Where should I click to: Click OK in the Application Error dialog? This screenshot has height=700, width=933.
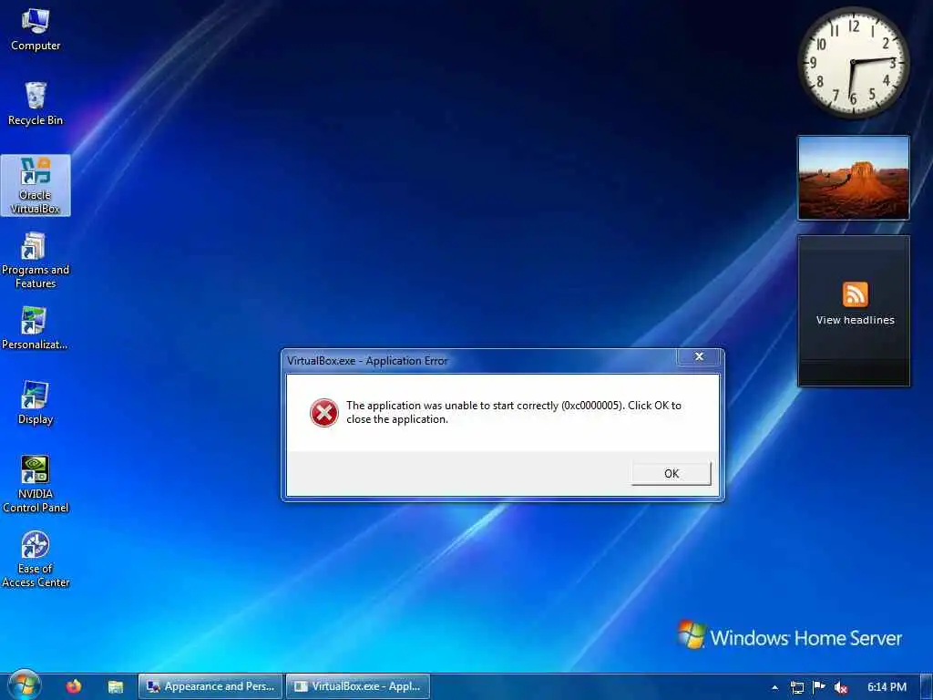tap(672, 474)
